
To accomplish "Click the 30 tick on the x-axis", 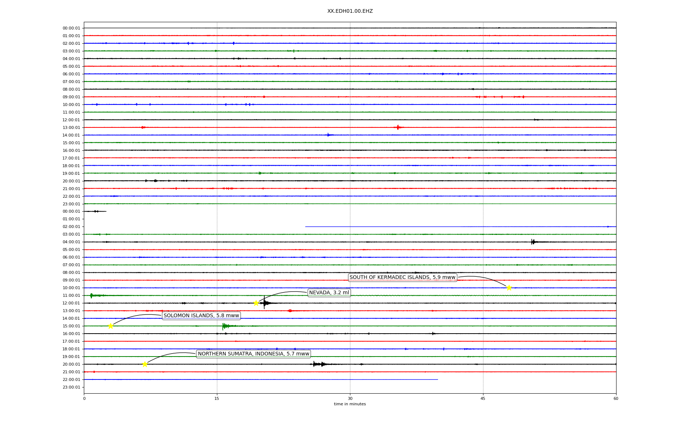I will pyautogui.click(x=350, y=398).
